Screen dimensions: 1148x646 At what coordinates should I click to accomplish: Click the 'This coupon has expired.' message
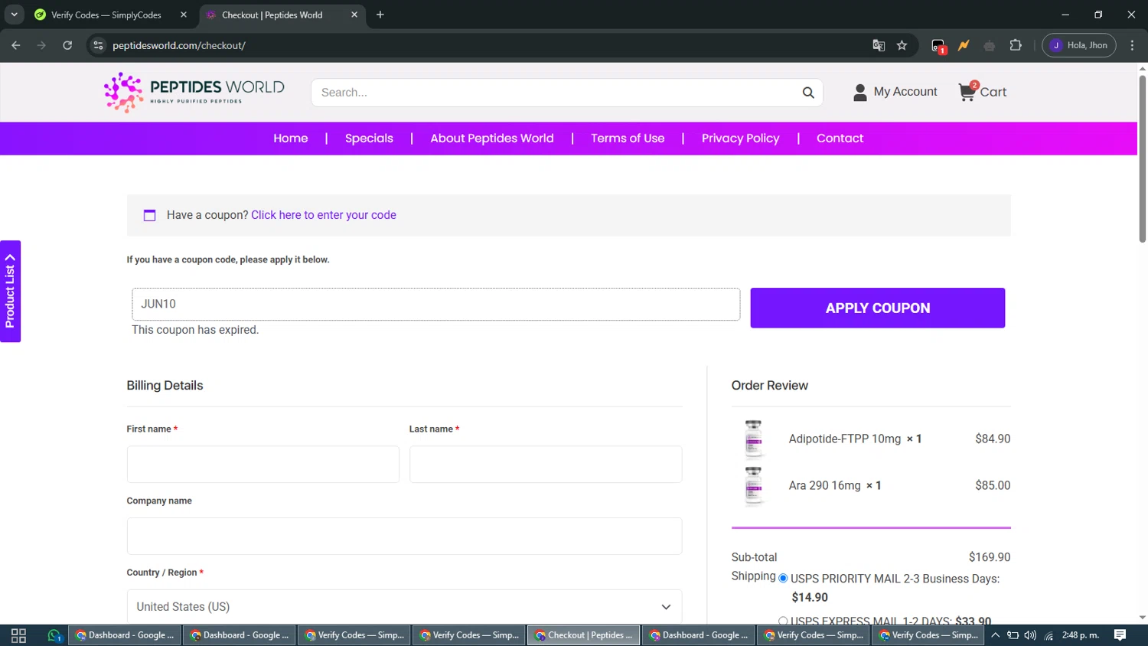195,330
